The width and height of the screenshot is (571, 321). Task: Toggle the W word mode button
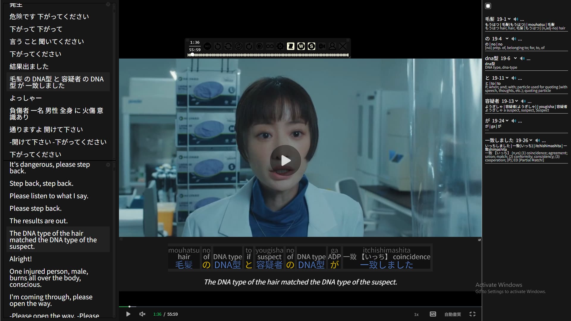pos(301,46)
